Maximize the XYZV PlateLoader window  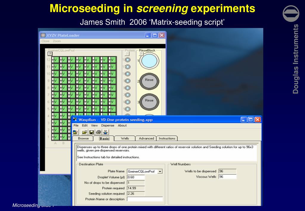pos(155,35)
